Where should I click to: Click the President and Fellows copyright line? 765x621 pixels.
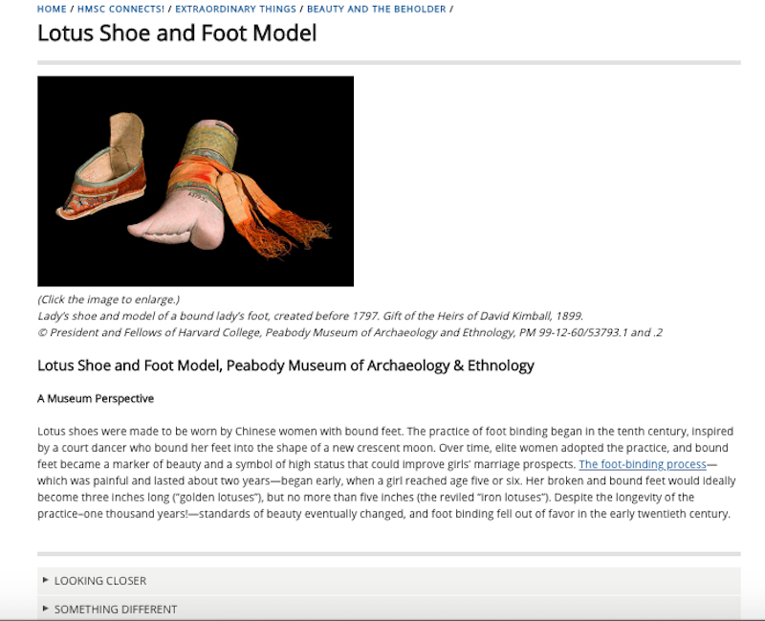[350, 332]
